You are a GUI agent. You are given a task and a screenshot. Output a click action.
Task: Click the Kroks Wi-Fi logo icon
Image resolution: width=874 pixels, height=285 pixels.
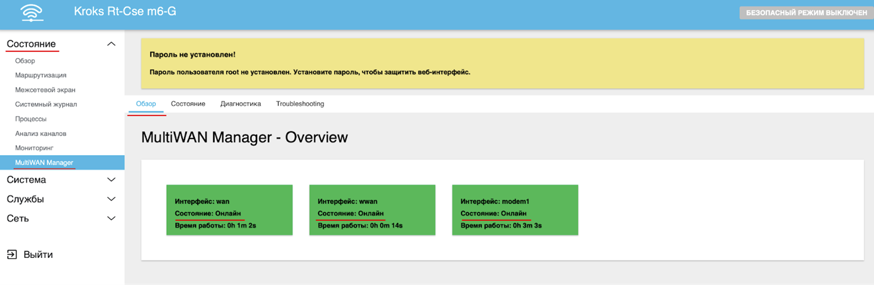[x=32, y=13]
